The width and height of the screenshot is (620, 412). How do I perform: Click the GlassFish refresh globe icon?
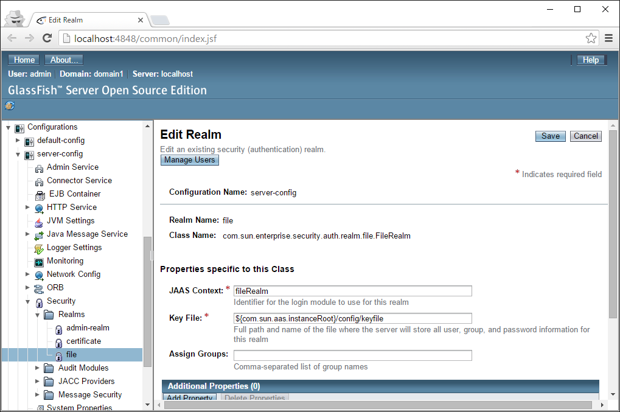(x=10, y=105)
